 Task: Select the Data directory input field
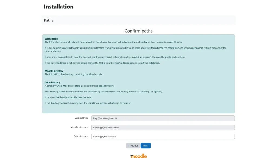pyautogui.click(x=162, y=136)
